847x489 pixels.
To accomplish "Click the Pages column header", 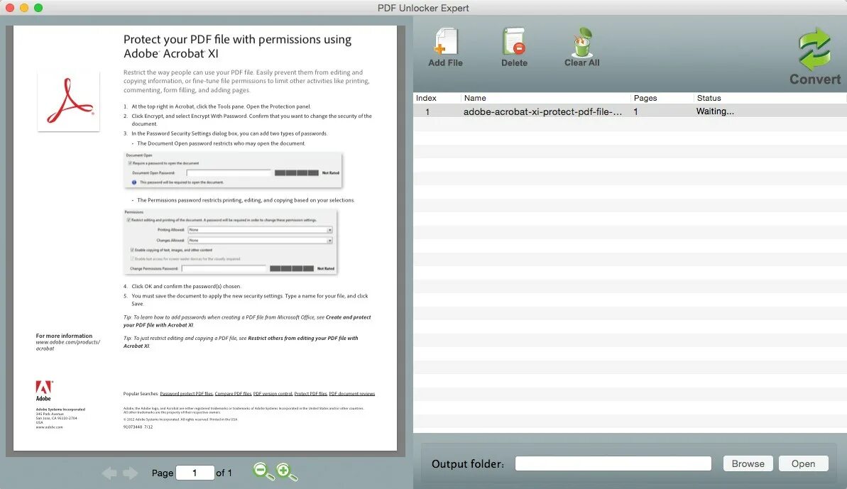I will pyautogui.click(x=645, y=98).
